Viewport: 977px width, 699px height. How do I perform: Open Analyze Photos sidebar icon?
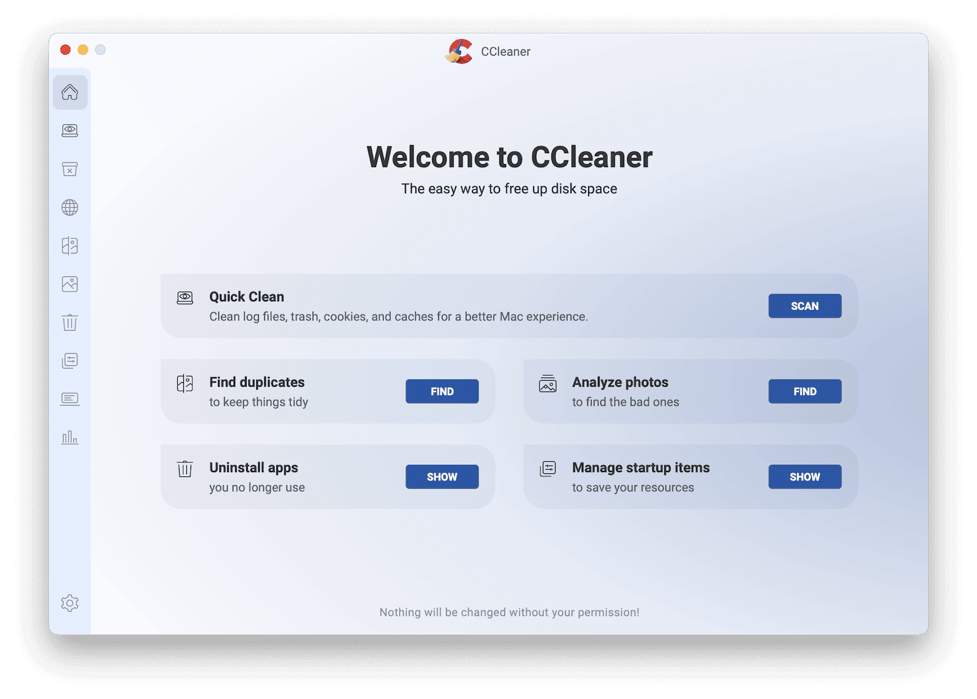70,284
